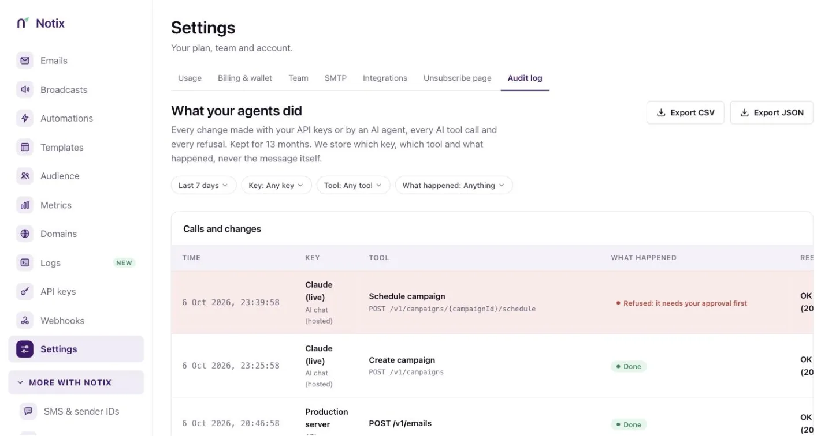Open Templates via its layout icon
This screenshot has width=832, height=436.
(25, 147)
